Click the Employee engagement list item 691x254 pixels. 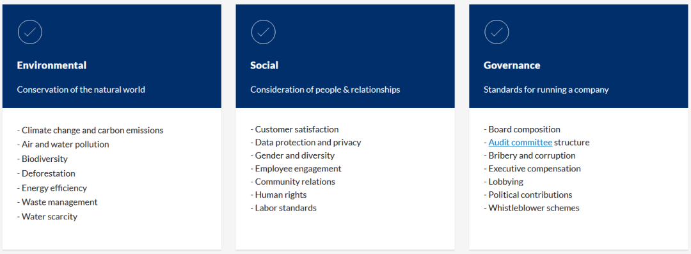point(296,168)
